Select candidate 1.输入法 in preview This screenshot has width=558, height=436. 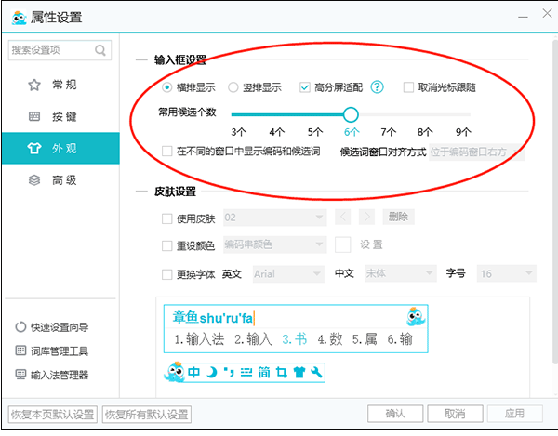199,339
